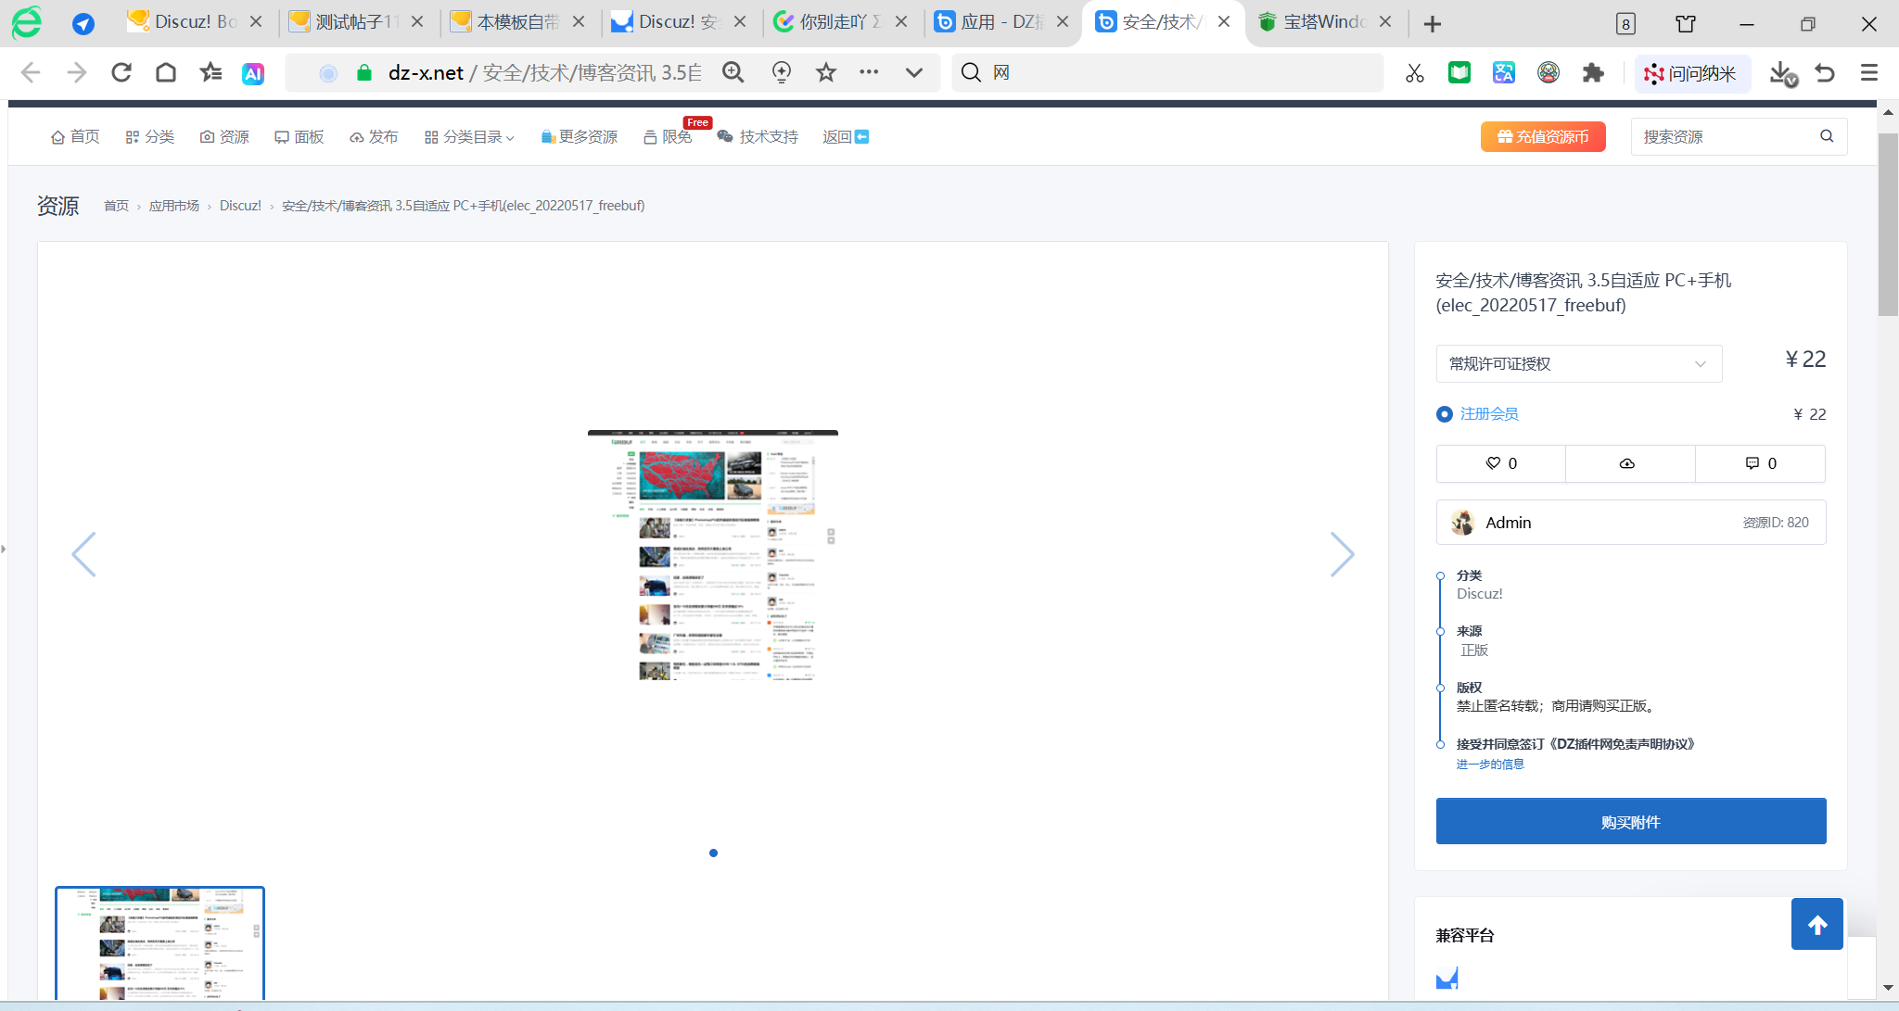This screenshot has width=1899, height=1011.
Task: Click the search magnifier in 搜索资源 box
Action: coord(1827,136)
